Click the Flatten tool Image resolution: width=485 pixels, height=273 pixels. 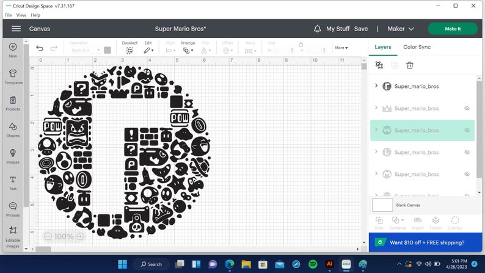[436, 222]
